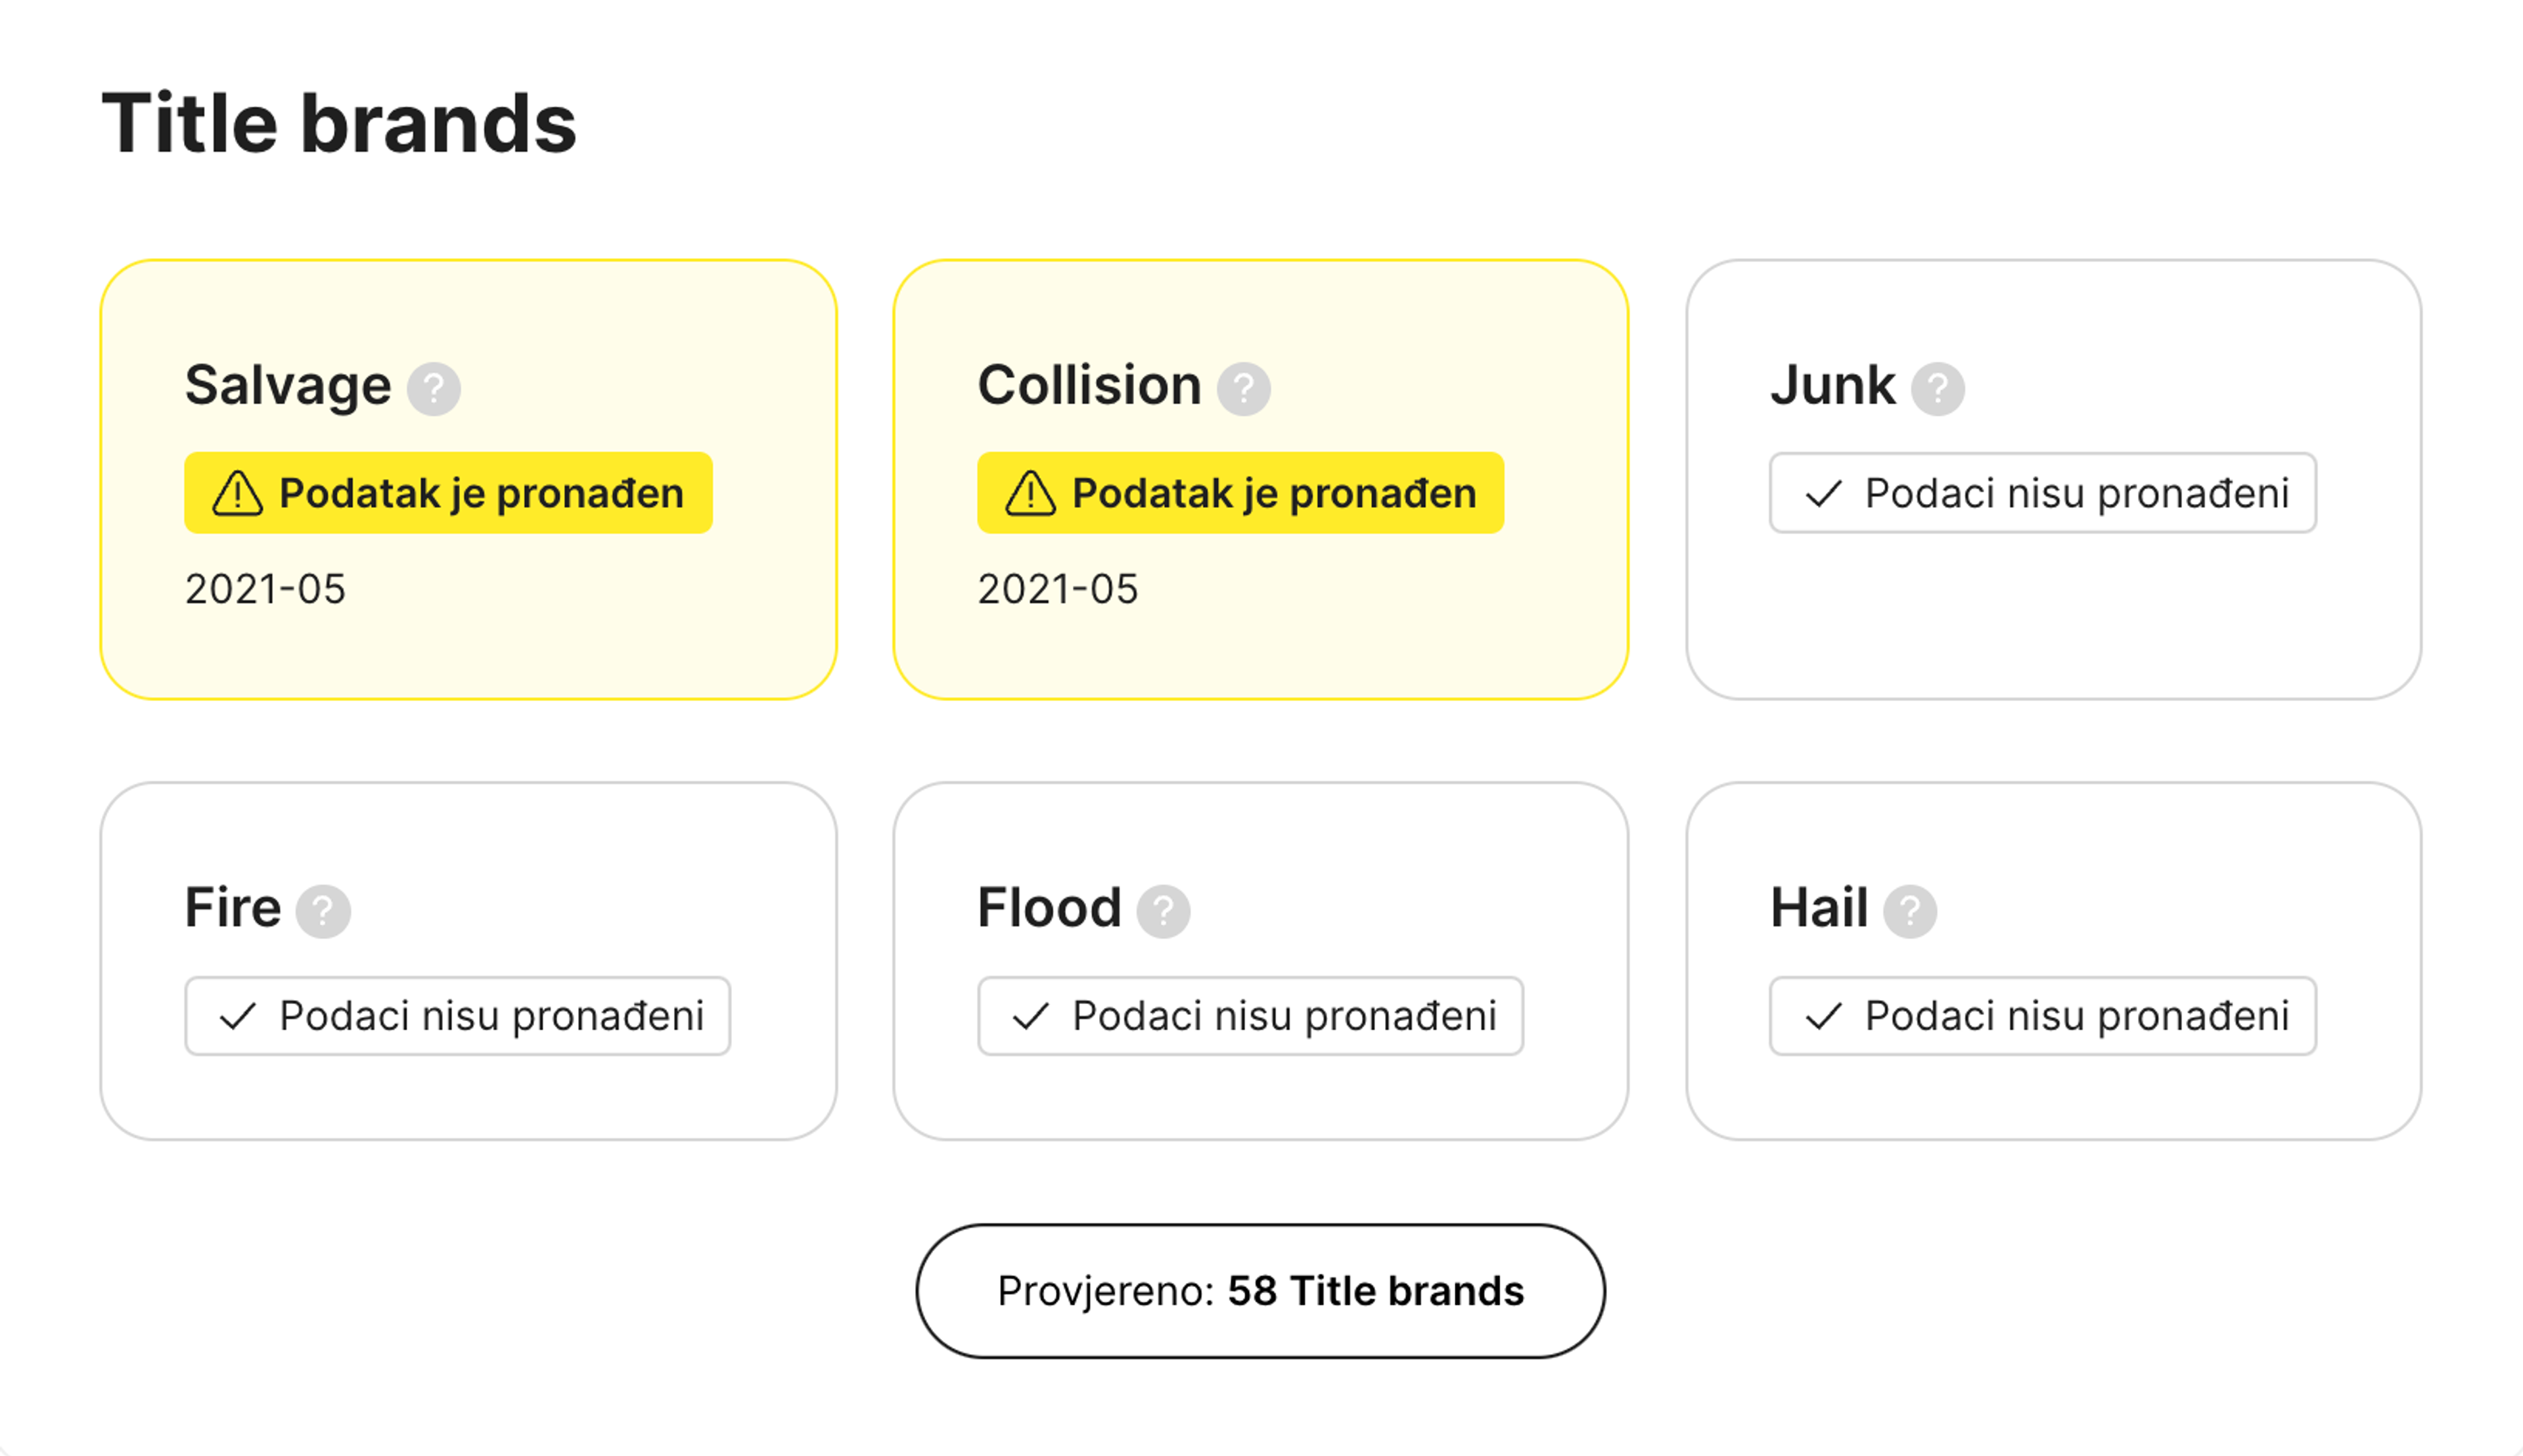Image resolution: width=2523 pixels, height=1456 pixels.
Task: Select the 'Podatak je pronađen' badge under Collision
Action: coord(1240,492)
